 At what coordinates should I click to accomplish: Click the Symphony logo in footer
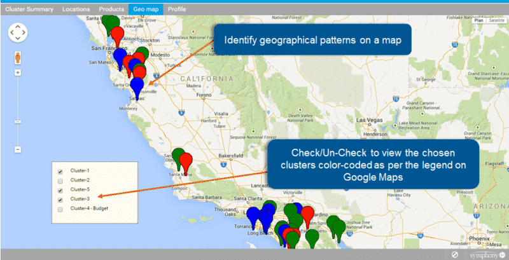tap(487, 254)
